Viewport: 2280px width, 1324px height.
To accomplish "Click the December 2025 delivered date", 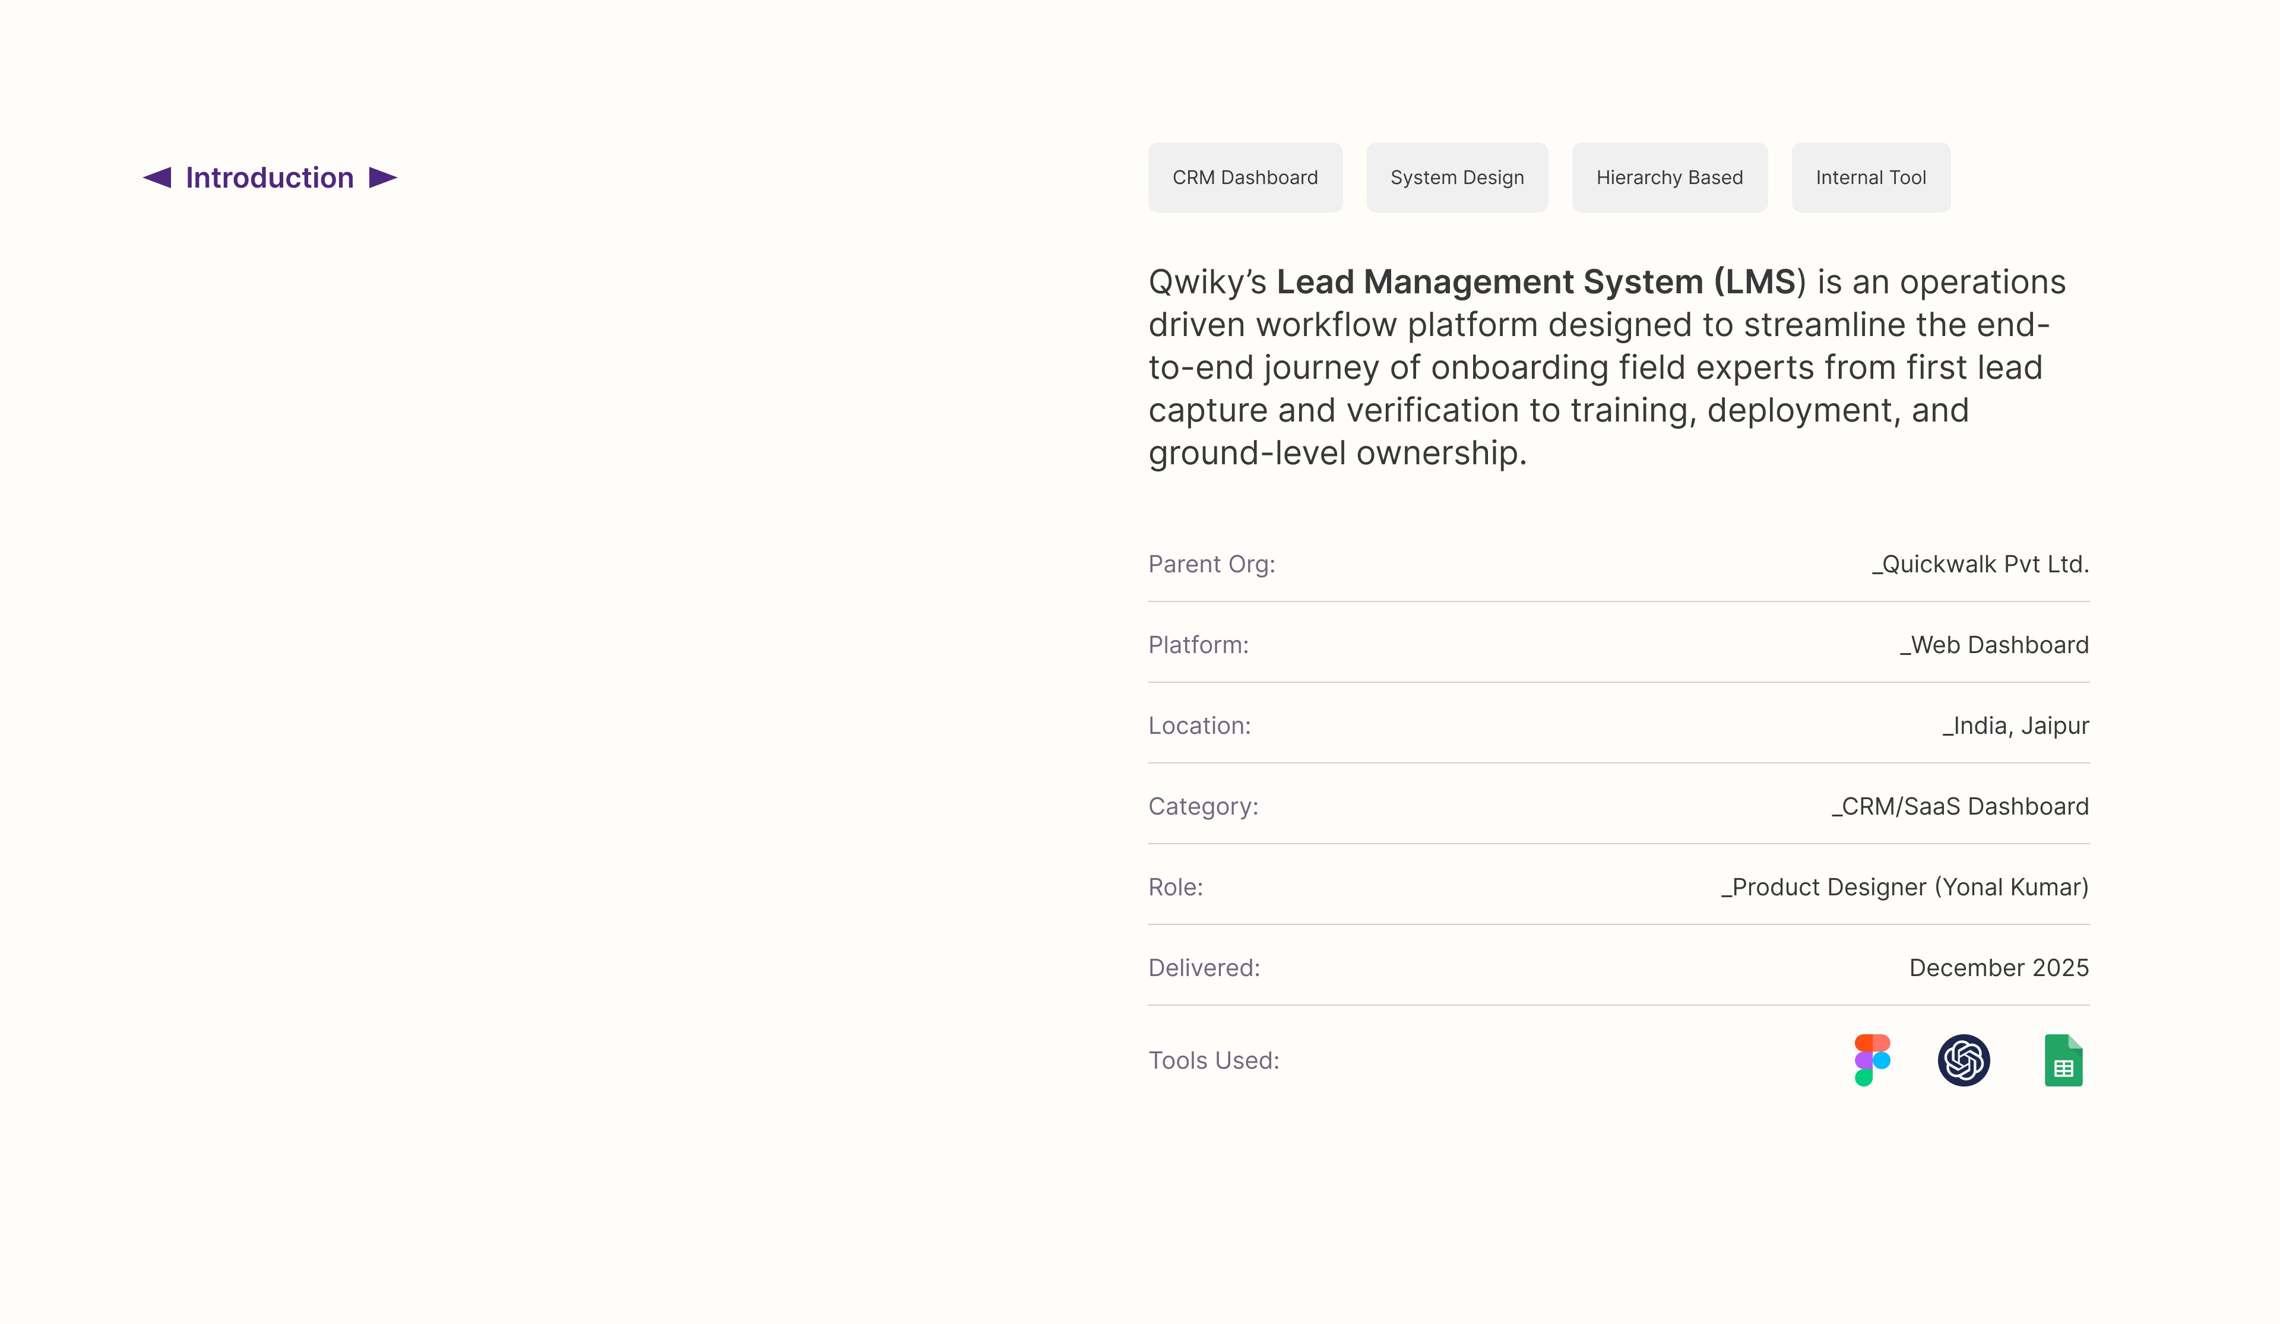I will [x=1998, y=967].
